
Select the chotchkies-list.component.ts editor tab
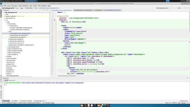point(61,10)
